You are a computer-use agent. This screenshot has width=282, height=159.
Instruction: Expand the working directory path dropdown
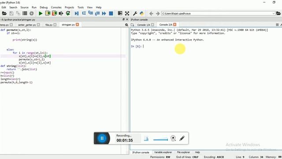(273, 14)
